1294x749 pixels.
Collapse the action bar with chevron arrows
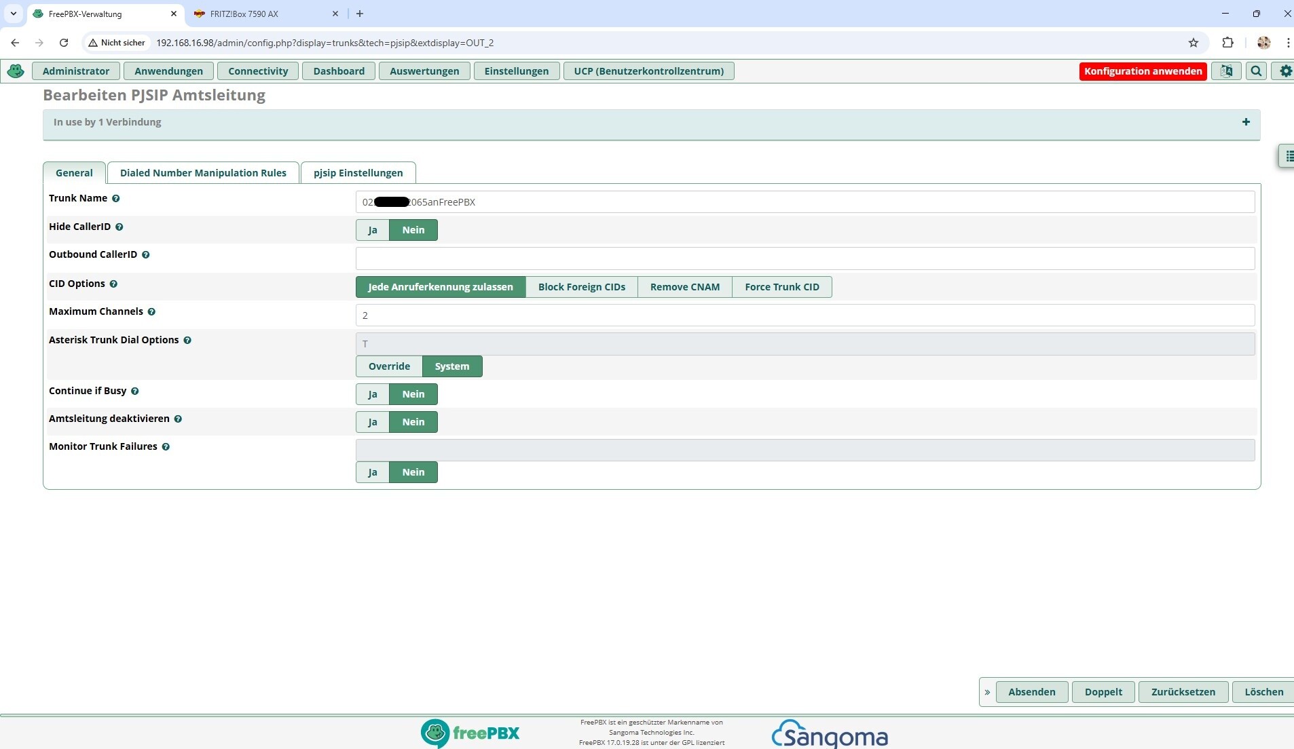987,692
